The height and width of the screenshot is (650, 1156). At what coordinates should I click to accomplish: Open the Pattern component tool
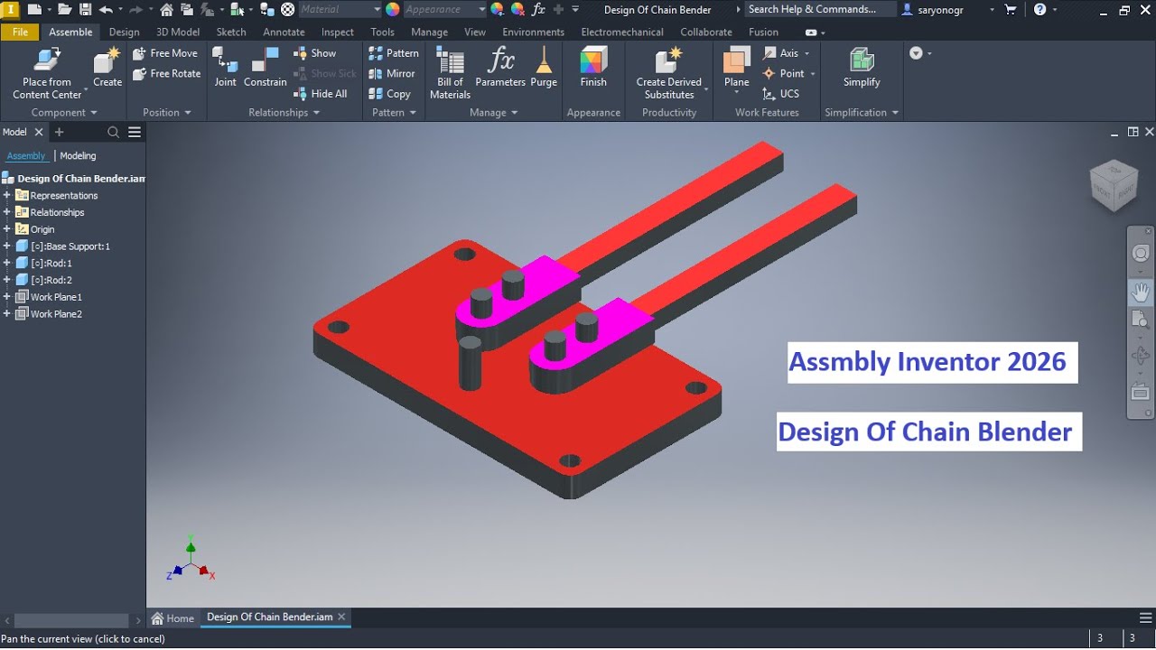394,53
